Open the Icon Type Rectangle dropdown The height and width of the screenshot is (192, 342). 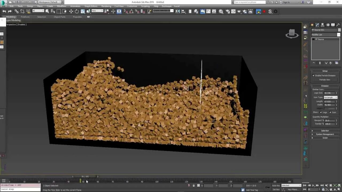tap(331, 97)
